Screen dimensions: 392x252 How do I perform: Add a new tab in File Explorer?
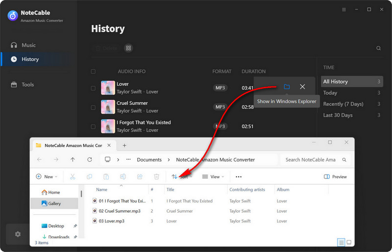[124, 146]
